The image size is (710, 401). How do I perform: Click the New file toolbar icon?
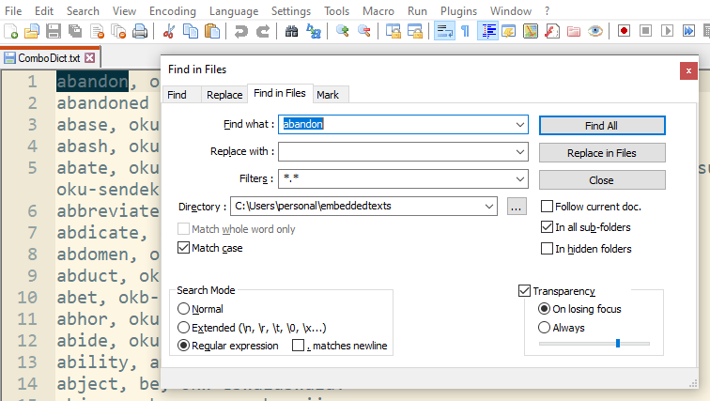click(x=10, y=31)
